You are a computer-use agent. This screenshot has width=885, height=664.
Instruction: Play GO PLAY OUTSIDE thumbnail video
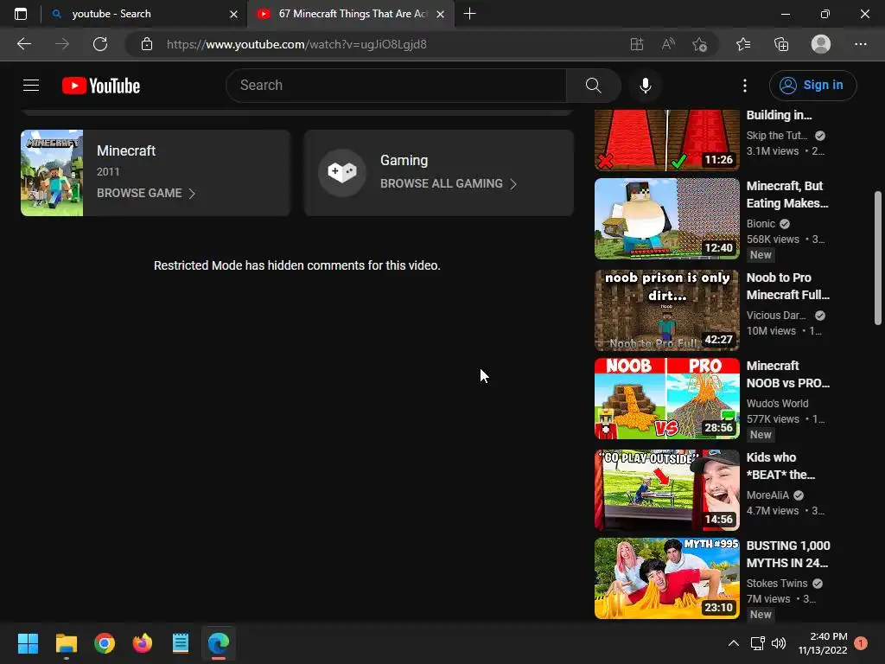pos(666,490)
